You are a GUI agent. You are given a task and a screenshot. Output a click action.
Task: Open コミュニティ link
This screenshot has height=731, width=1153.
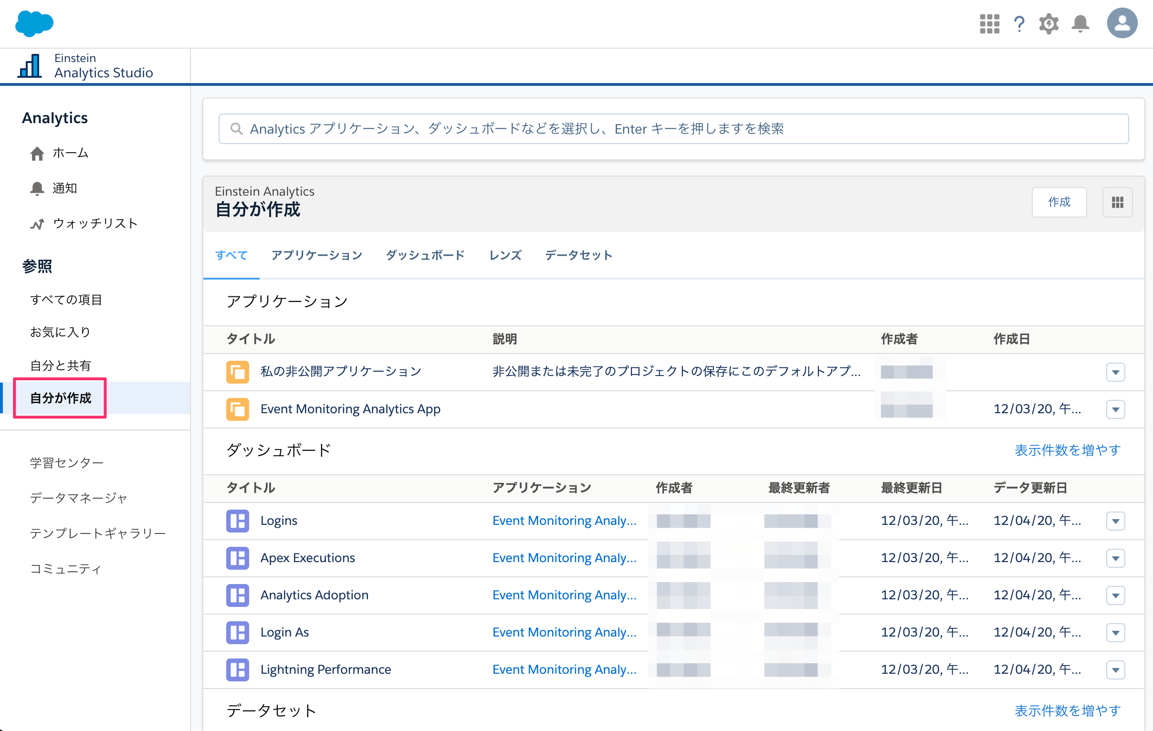tap(65, 569)
